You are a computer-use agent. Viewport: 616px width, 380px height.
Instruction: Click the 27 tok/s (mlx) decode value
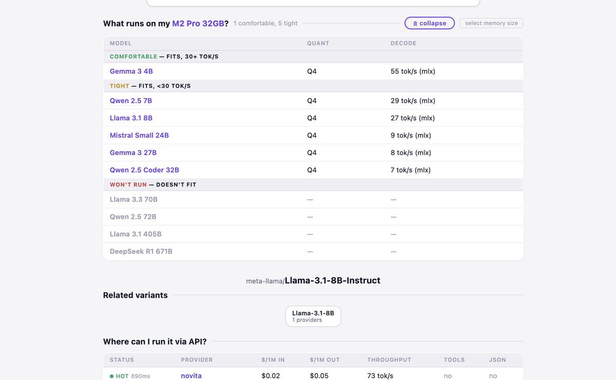coord(413,118)
